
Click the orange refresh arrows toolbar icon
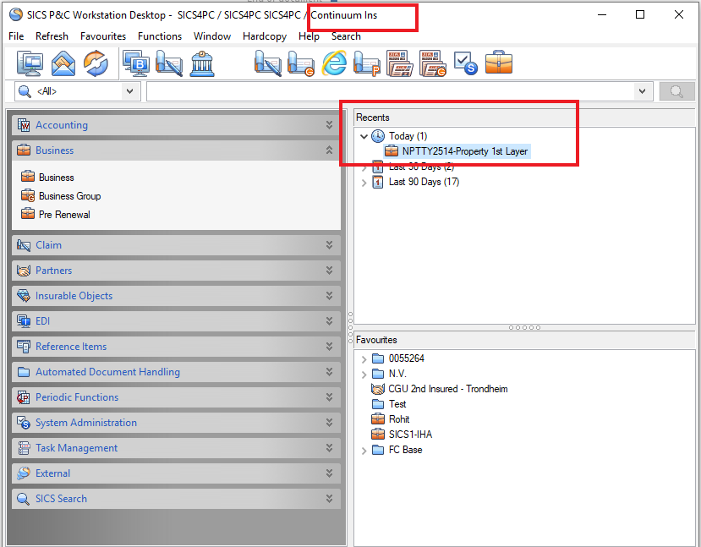click(x=96, y=63)
